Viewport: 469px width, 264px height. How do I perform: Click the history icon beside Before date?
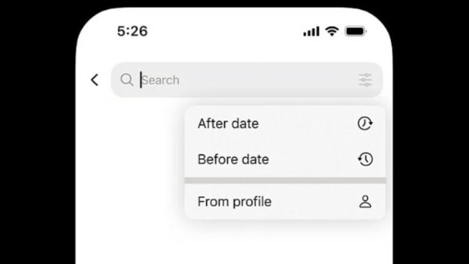[365, 159]
